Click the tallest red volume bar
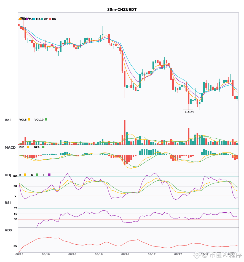Viewport: 244px width, 262px height. (125, 132)
